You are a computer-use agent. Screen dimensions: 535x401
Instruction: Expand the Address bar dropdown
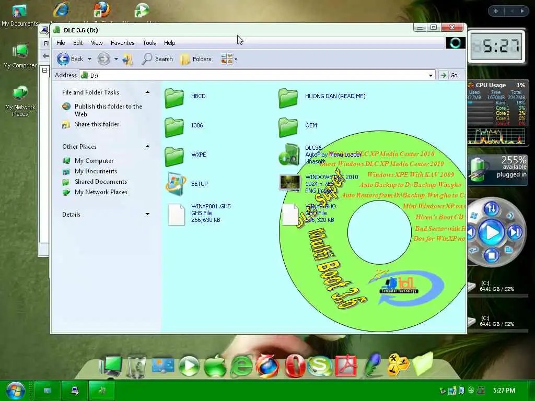click(431, 75)
